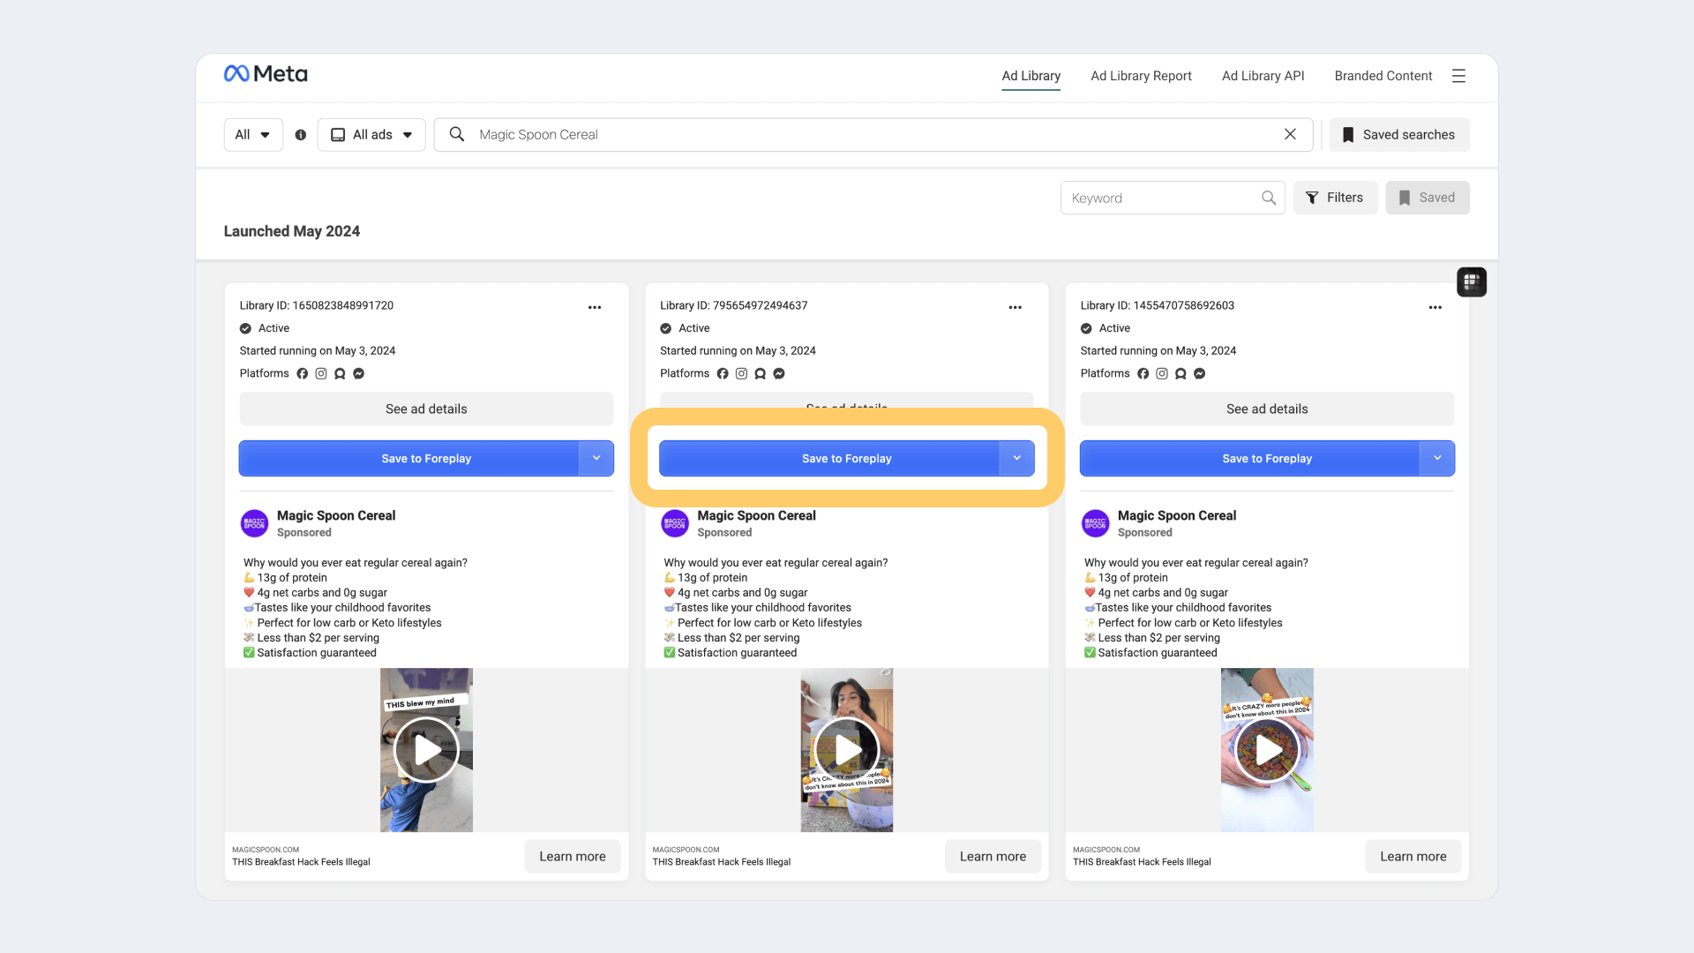Clear the search query with the X
The width and height of the screenshot is (1694, 953).
tap(1290, 134)
